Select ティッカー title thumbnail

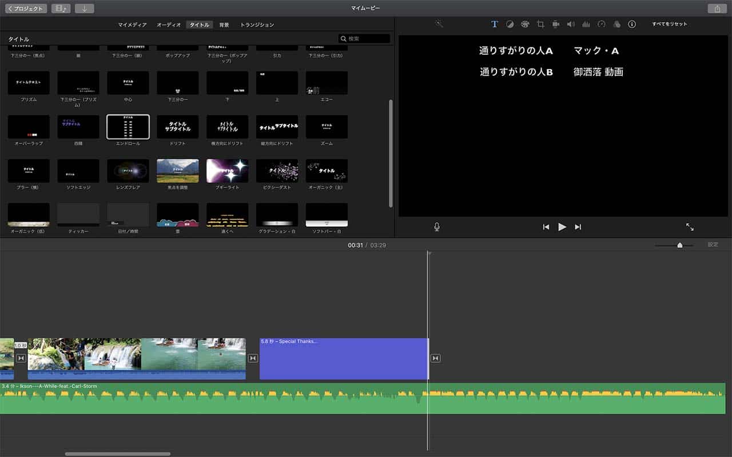point(78,215)
